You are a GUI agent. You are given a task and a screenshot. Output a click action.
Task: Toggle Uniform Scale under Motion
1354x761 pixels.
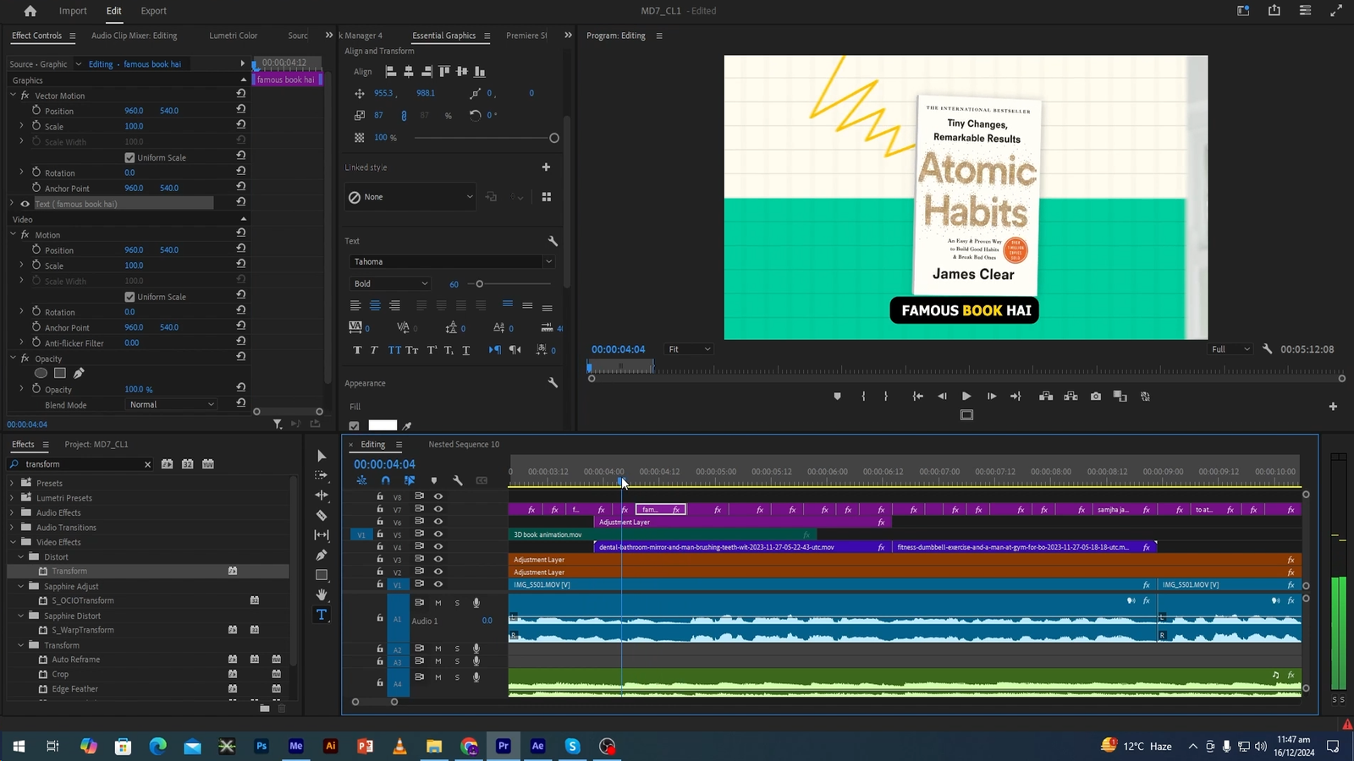tap(129, 297)
